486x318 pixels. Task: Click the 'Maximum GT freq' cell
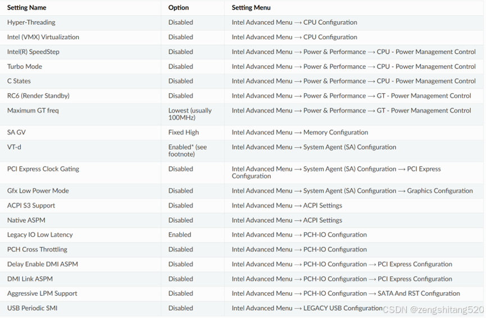33,110
